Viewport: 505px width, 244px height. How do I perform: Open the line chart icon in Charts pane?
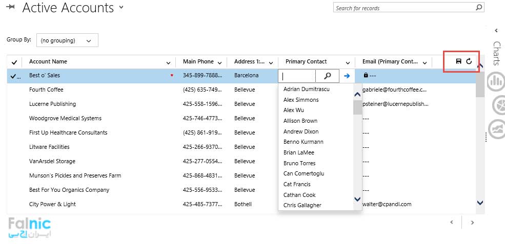tap(497, 129)
